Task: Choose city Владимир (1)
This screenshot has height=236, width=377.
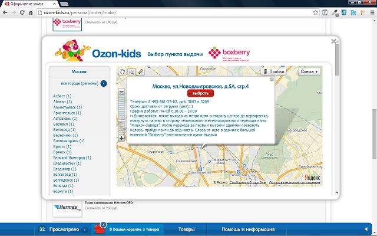Action: [65, 169]
